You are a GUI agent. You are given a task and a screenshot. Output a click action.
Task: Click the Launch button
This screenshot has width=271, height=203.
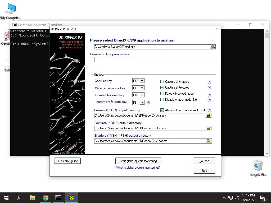coord(204,161)
